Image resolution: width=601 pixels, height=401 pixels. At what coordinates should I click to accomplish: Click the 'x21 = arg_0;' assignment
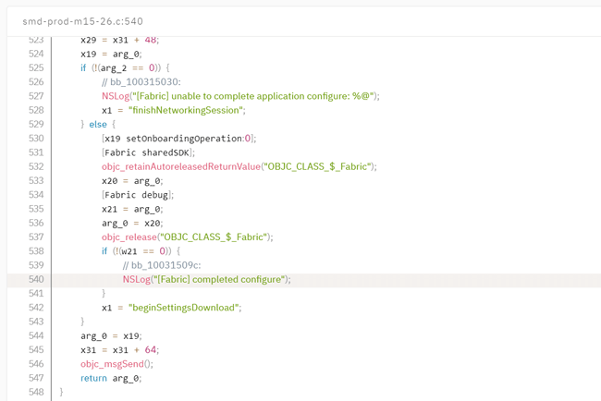point(132,209)
